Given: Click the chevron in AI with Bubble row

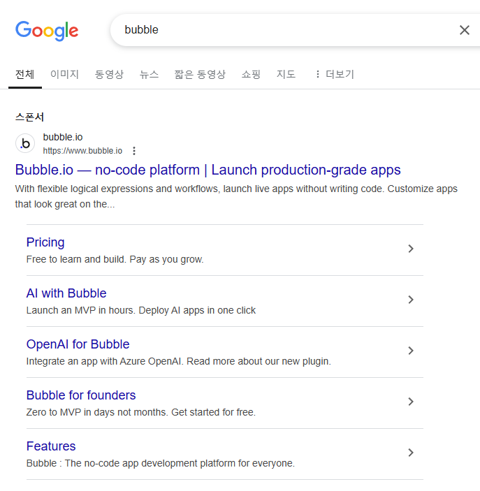Looking at the screenshot, I should pos(411,300).
